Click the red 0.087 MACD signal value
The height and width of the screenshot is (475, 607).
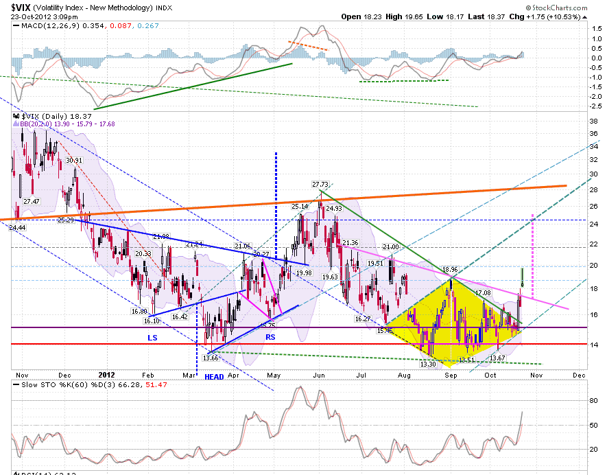pyautogui.click(x=121, y=26)
